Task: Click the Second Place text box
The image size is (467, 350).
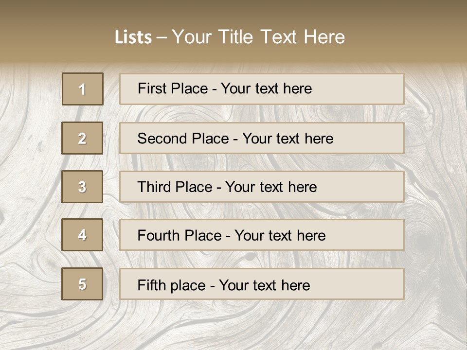Action: [262, 138]
